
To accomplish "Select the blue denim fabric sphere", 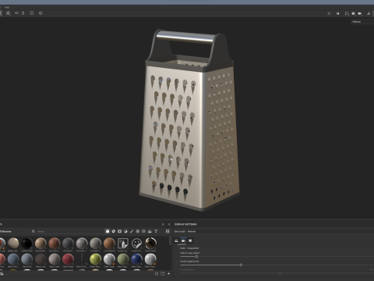I will click(13, 259).
